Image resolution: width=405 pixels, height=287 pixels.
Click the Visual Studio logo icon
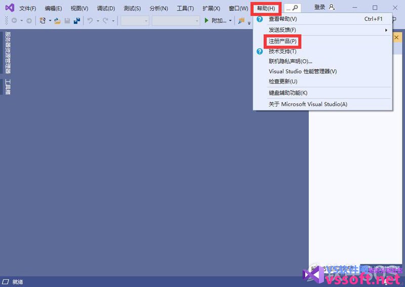tap(9, 8)
